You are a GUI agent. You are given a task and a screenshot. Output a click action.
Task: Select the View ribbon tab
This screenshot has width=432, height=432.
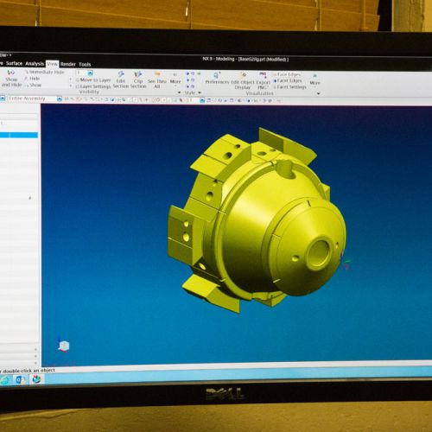(52, 64)
